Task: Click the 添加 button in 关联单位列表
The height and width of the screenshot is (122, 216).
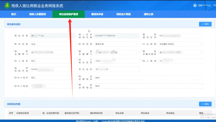Action: 205,104
